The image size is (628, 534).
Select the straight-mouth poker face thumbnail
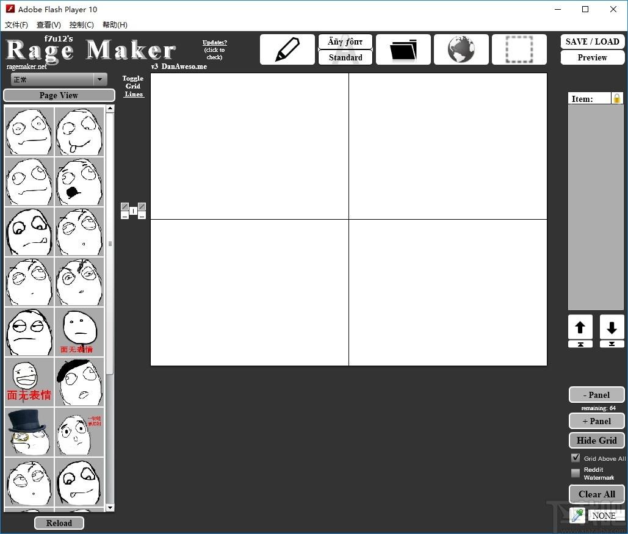(29, 131)
